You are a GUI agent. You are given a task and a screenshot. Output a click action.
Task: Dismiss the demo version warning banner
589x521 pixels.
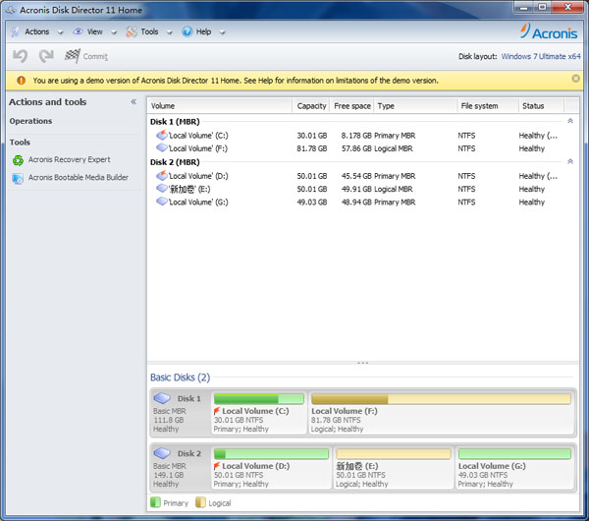point(575,79)
